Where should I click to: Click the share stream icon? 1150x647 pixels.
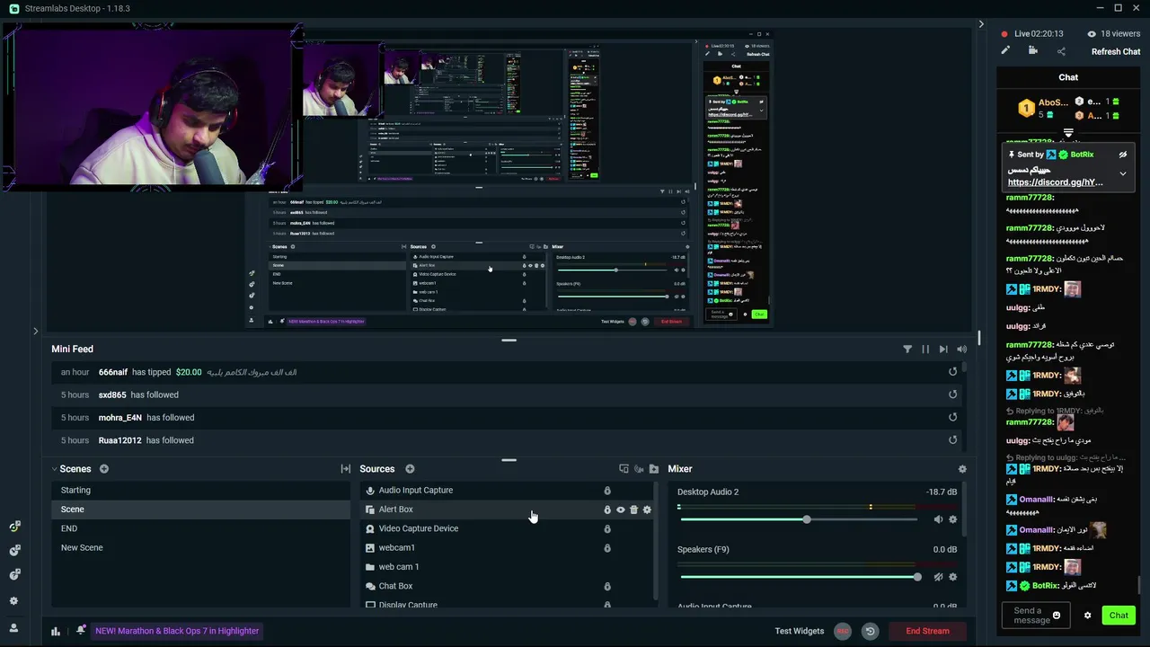point(1061,51)
